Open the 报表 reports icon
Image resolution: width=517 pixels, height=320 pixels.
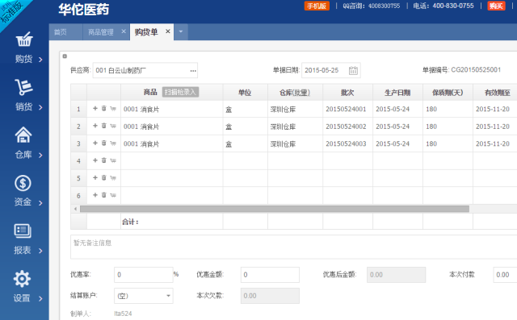(23, 231)
